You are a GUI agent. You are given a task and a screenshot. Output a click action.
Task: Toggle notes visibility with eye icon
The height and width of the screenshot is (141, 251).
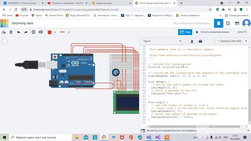tap(41, 32)
